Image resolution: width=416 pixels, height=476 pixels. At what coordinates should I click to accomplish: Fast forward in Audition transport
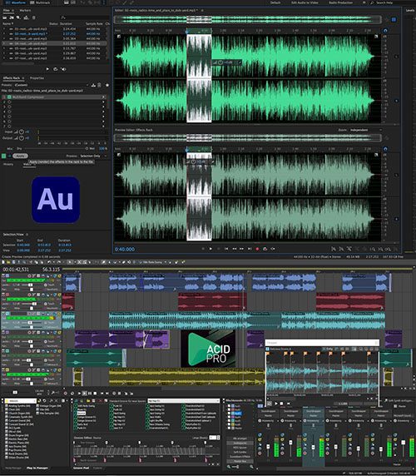pos(242,249)
